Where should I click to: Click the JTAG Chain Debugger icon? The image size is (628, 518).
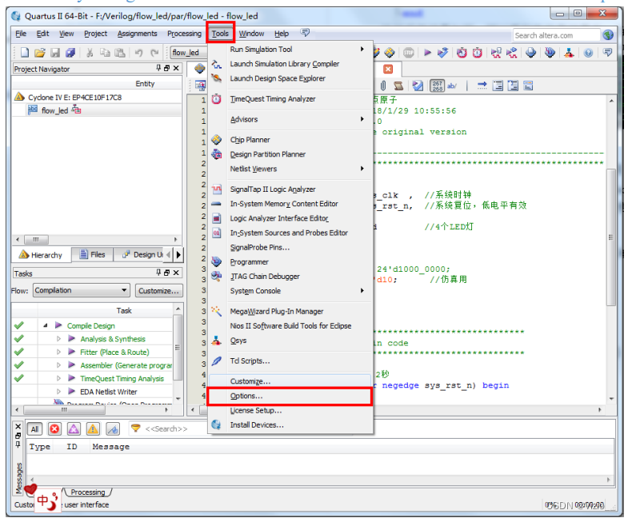(x=216, y=277)
